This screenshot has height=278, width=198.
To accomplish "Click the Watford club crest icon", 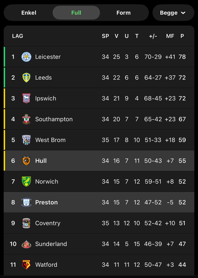I will click(x=26, y=265).
